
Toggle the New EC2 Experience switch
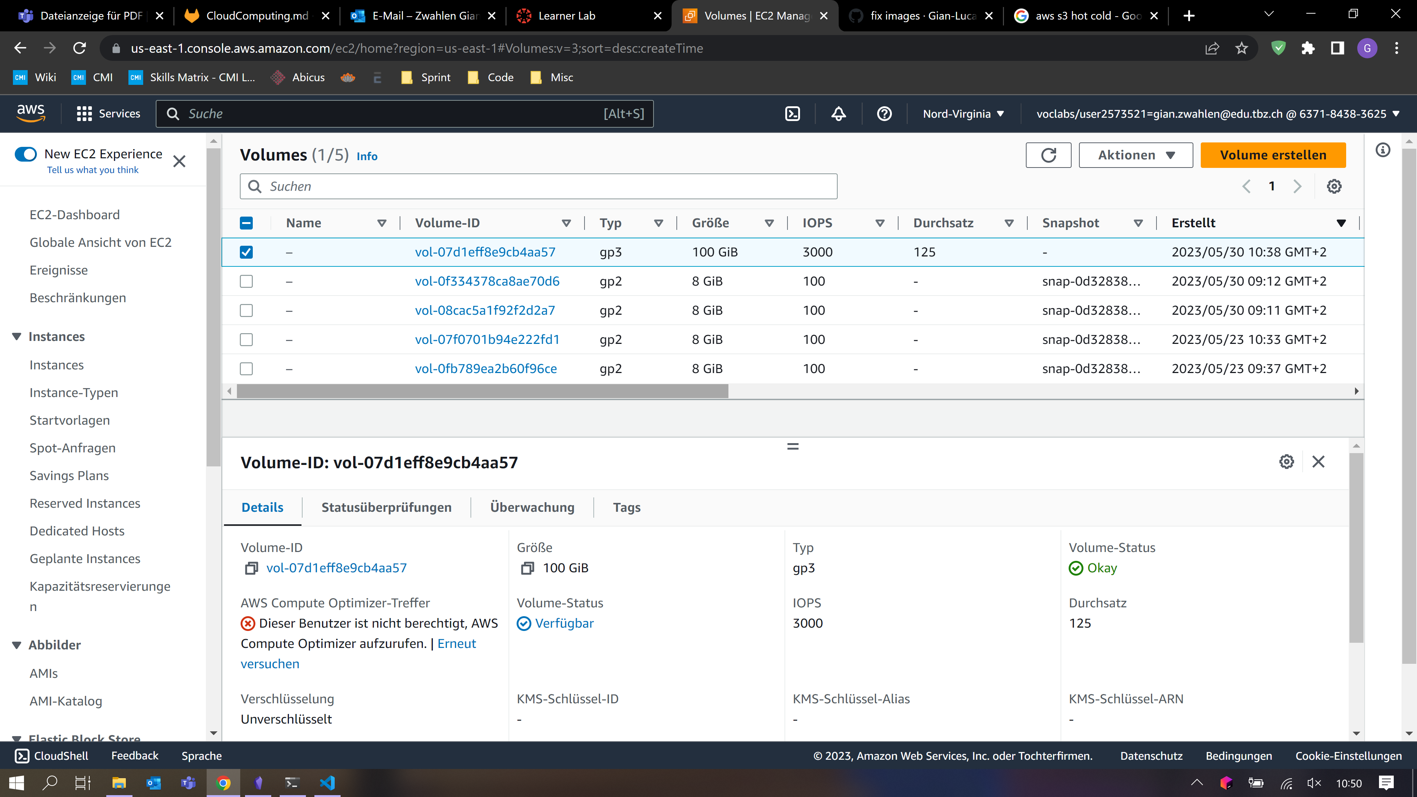26,154
